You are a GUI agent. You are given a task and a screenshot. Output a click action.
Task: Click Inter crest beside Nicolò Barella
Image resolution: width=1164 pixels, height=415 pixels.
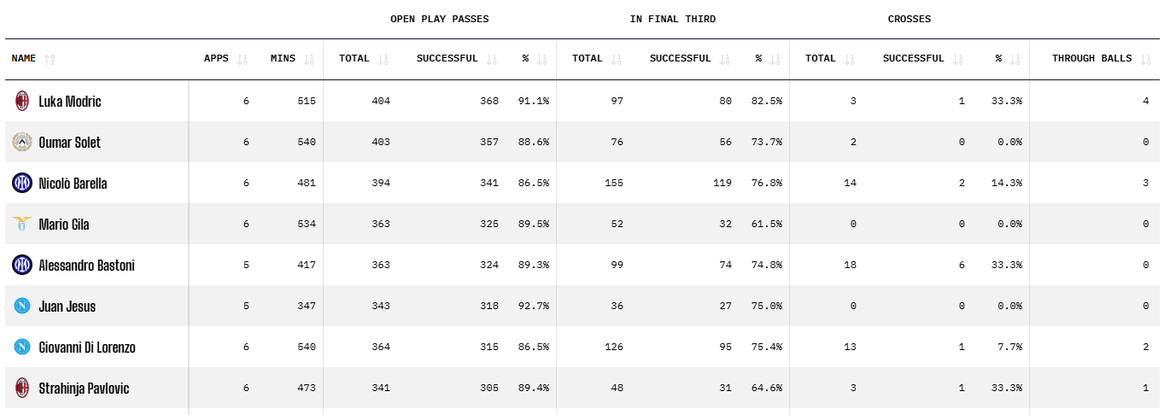coord(22,184)
